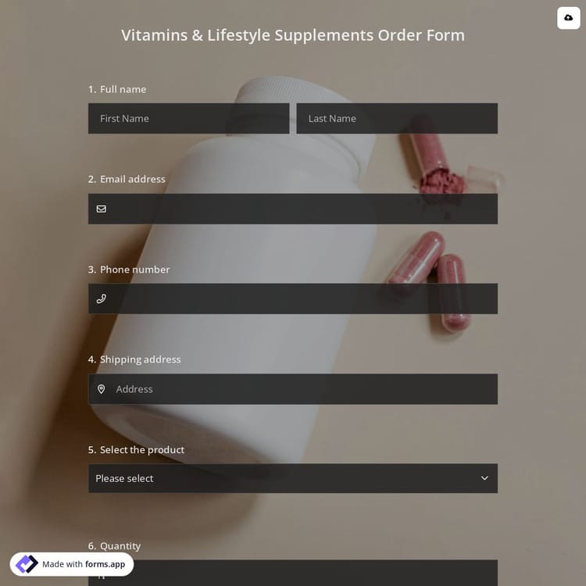This screenshot has height=586, width=586.
Task: Click into the Shipping Address field
Action: pos(293,389)
